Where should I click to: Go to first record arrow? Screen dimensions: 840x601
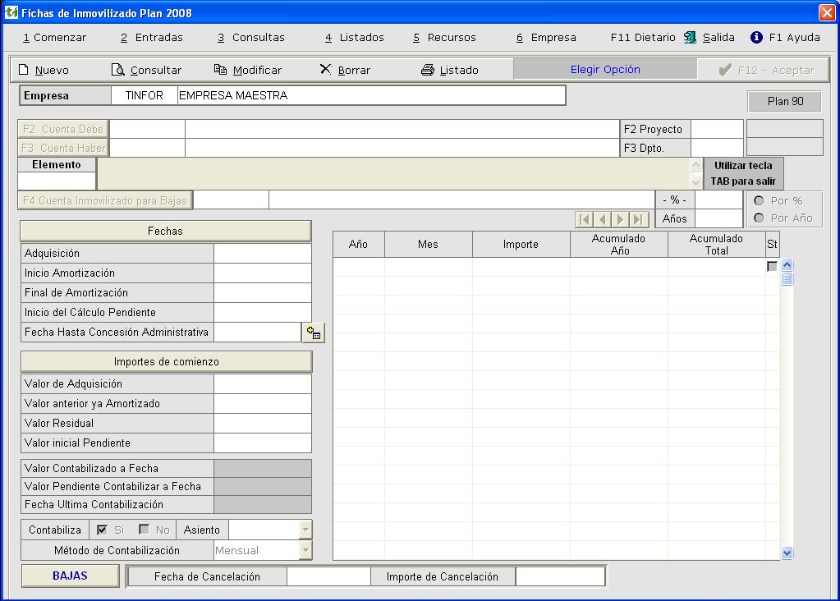tap(585, 219)
